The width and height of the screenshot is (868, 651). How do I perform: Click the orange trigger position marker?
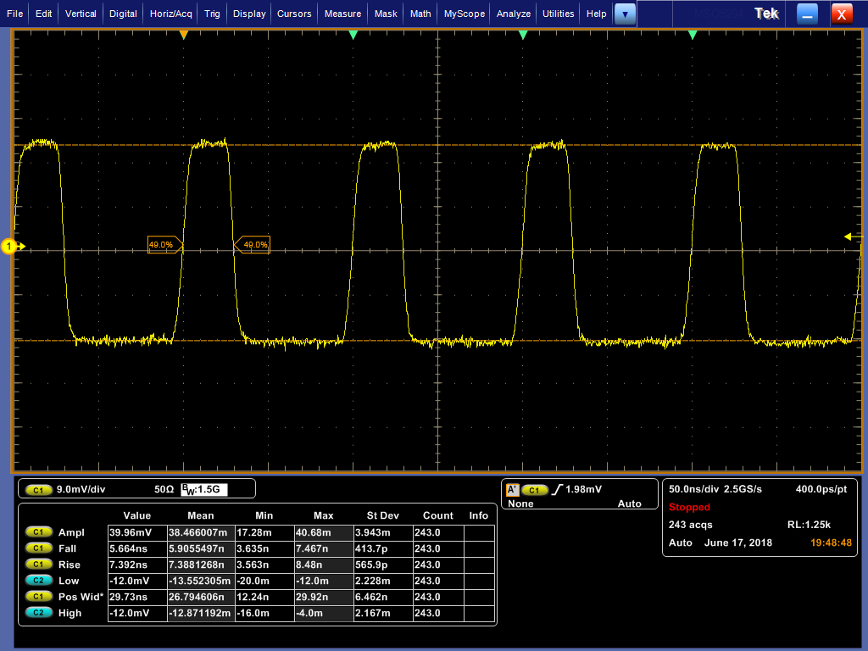(184, 35)
